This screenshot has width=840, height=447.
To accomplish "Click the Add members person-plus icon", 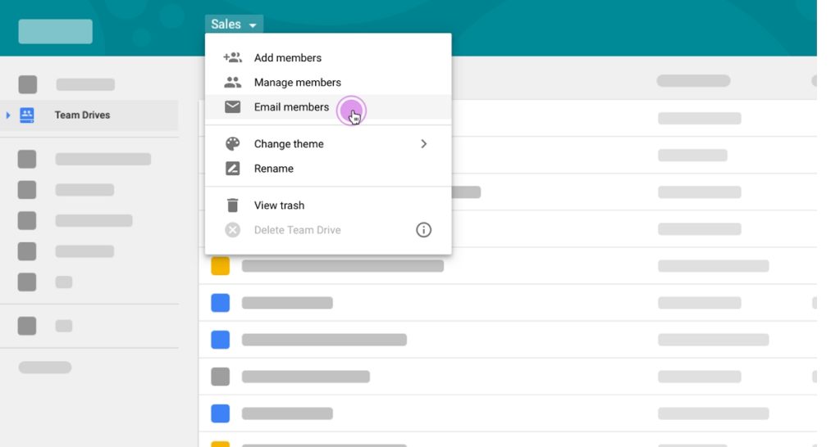I will tap(232, 58).
